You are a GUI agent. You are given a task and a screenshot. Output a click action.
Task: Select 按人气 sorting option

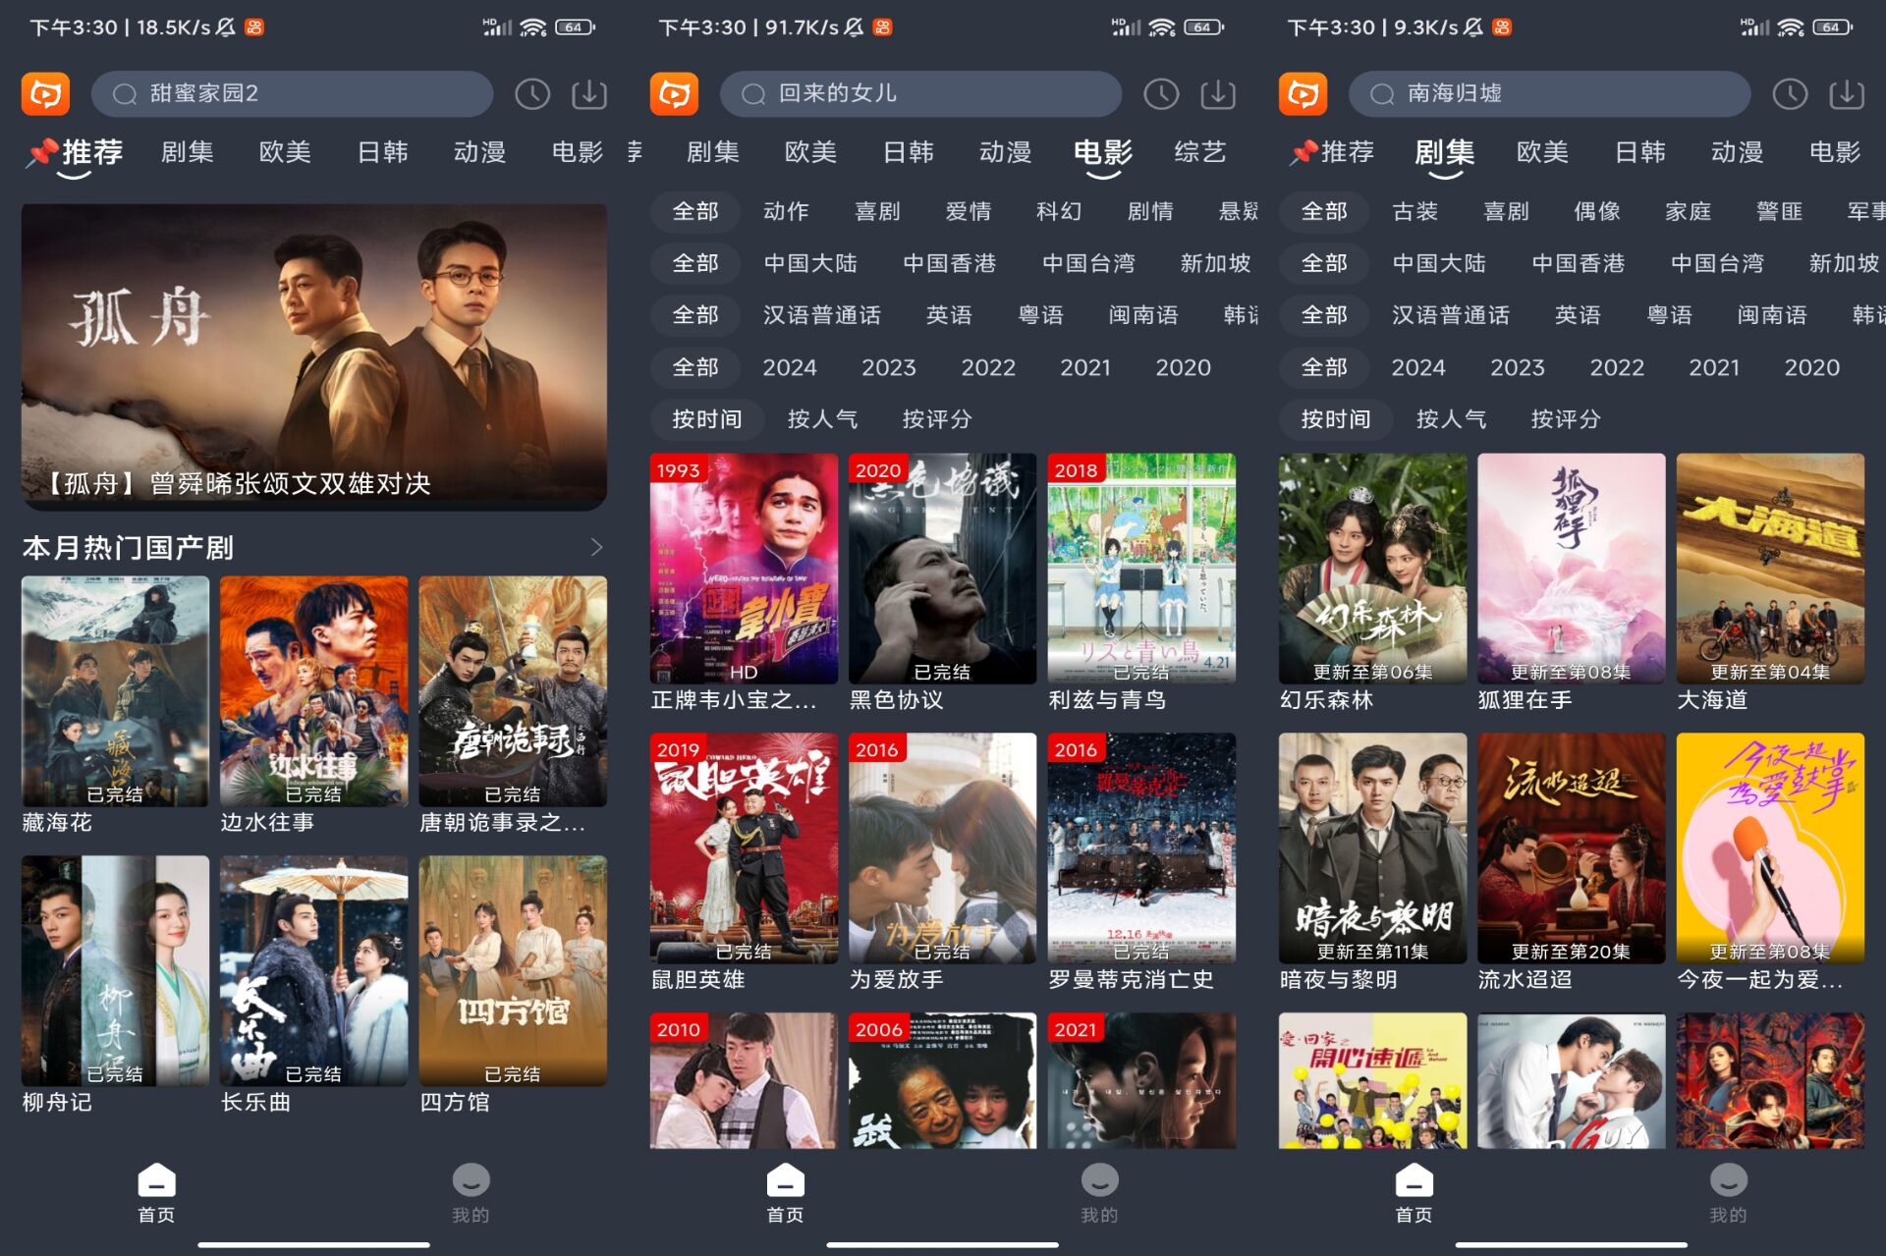click(x=821, y=419)
